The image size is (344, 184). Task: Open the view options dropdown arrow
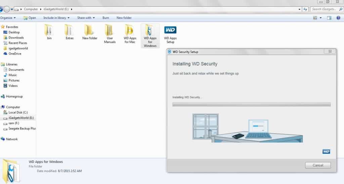coord(320,18)
